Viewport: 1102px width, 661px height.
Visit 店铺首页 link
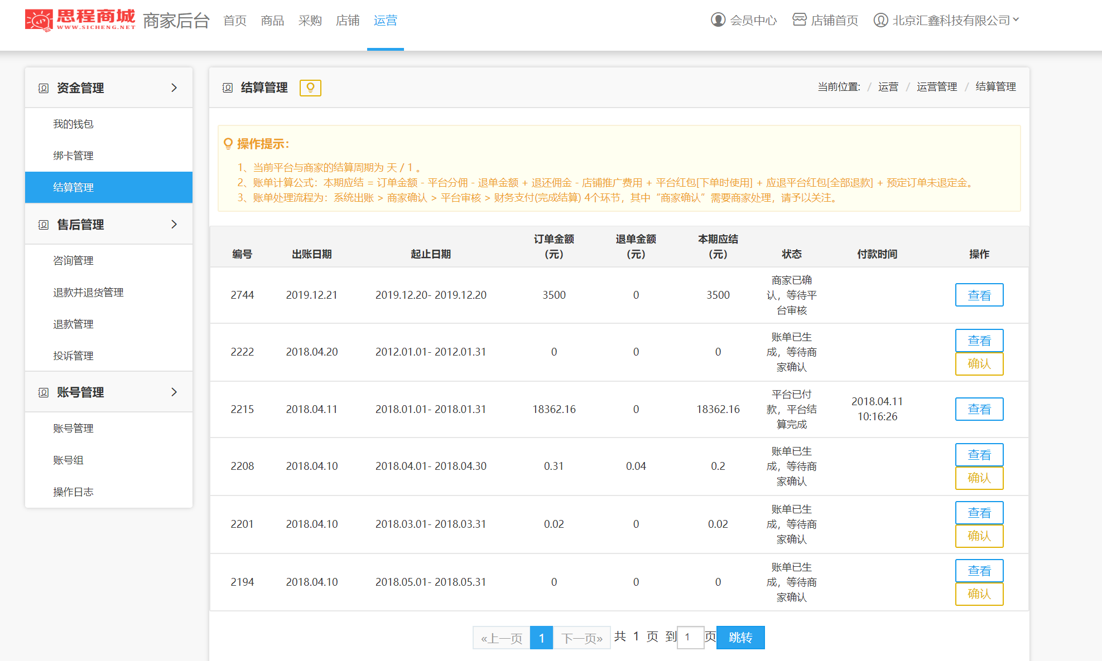point(835,21)
